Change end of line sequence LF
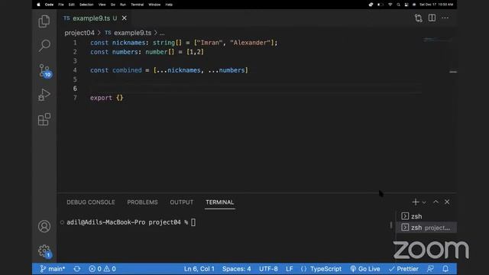This screenshot has height=275, width=489. [290, 269]
